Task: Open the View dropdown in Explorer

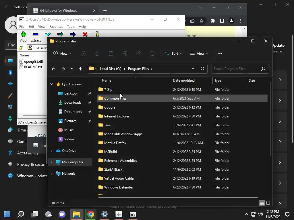Action: (x=199, y=54)
